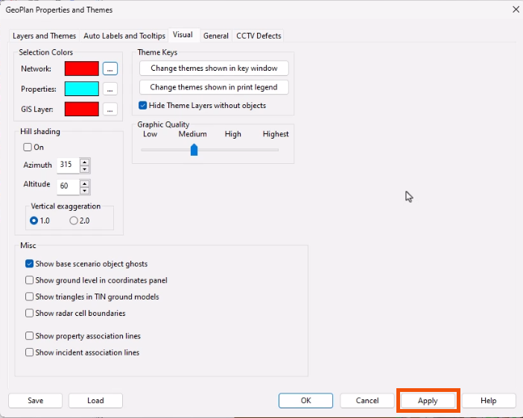Screen dimensions: 523x418
Task: Click the Load button
Action: pyautogui.click(x=95, y=400)
